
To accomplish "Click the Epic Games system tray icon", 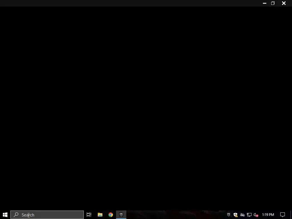I will (229, 215).
